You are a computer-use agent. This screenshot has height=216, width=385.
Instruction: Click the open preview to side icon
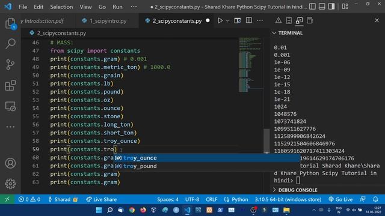237,20
